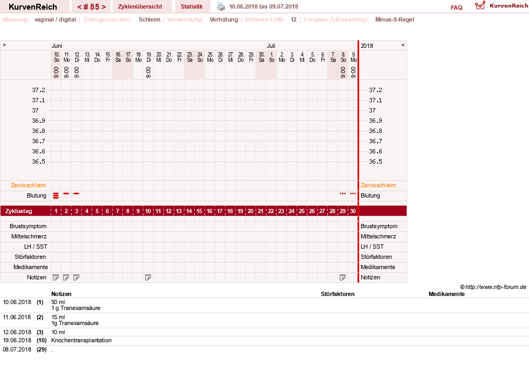Click the date column 1. So in Juli

[272, 57]
